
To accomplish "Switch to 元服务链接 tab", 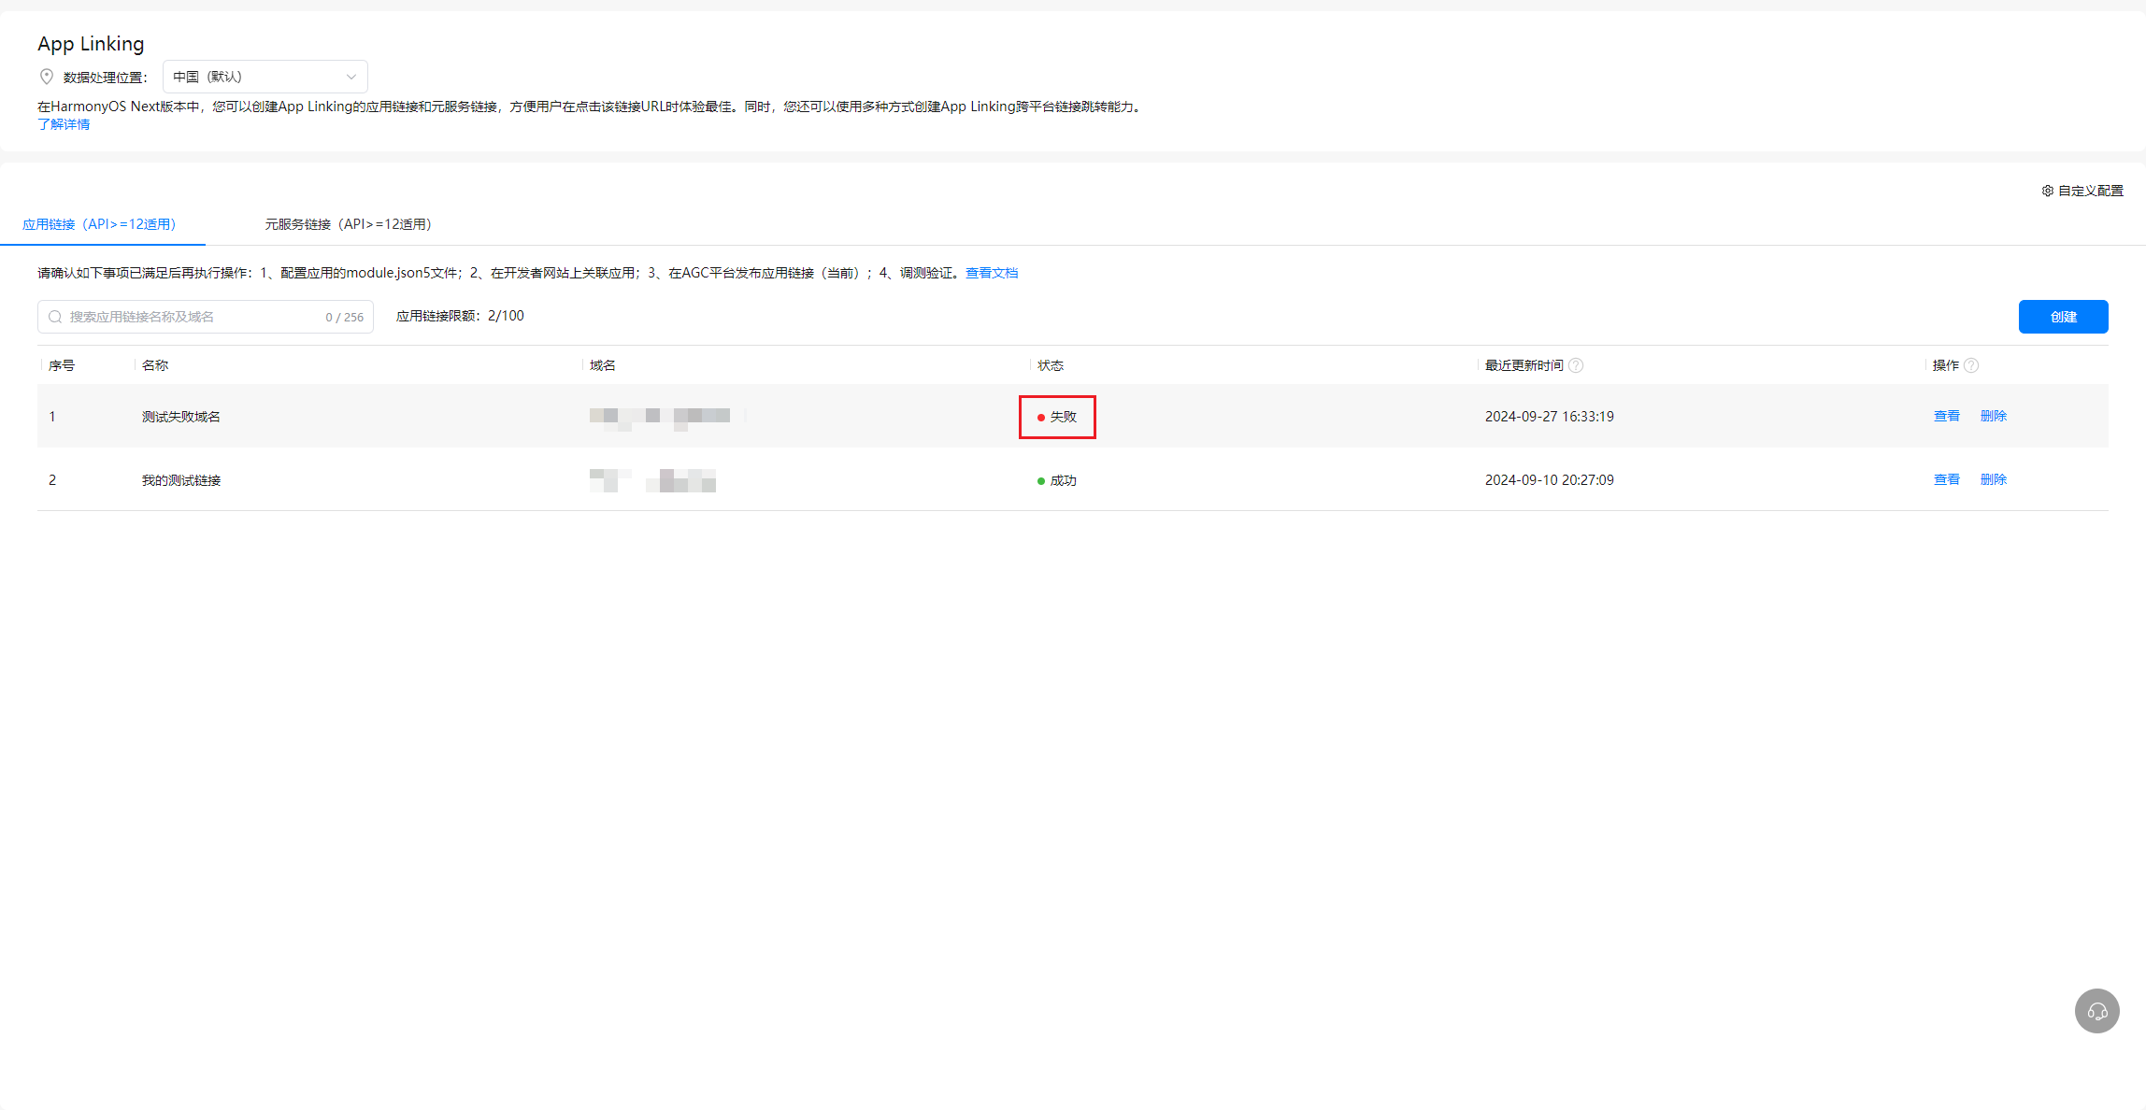I will pos(348,224).
